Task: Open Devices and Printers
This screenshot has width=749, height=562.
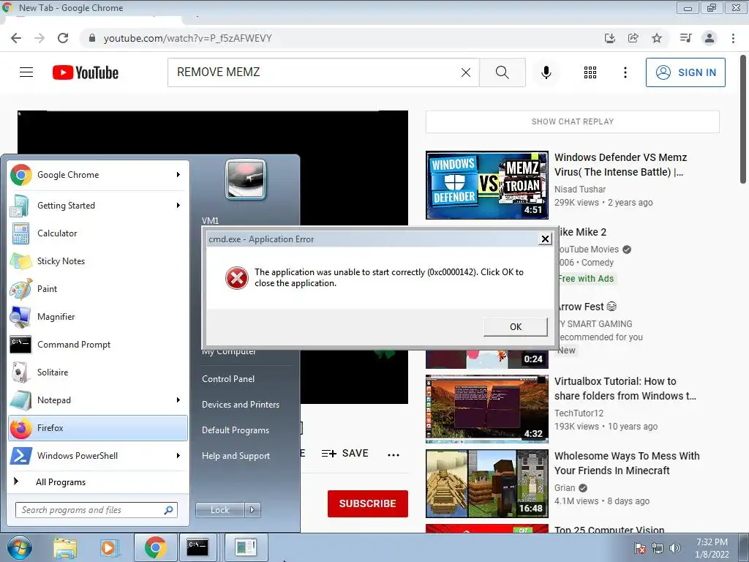Action: tap(241, 404)
